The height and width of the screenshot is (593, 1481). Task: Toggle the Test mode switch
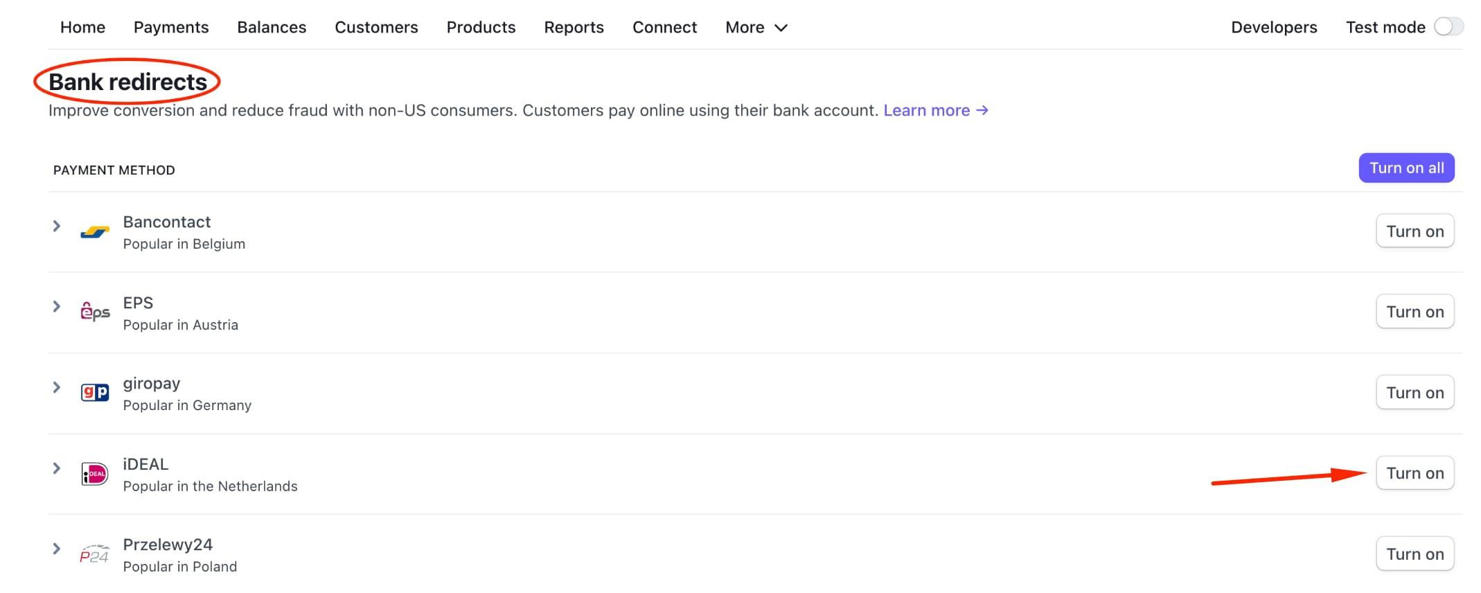1448,27
